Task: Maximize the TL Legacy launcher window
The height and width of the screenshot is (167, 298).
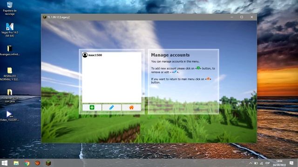Action: 242,17
